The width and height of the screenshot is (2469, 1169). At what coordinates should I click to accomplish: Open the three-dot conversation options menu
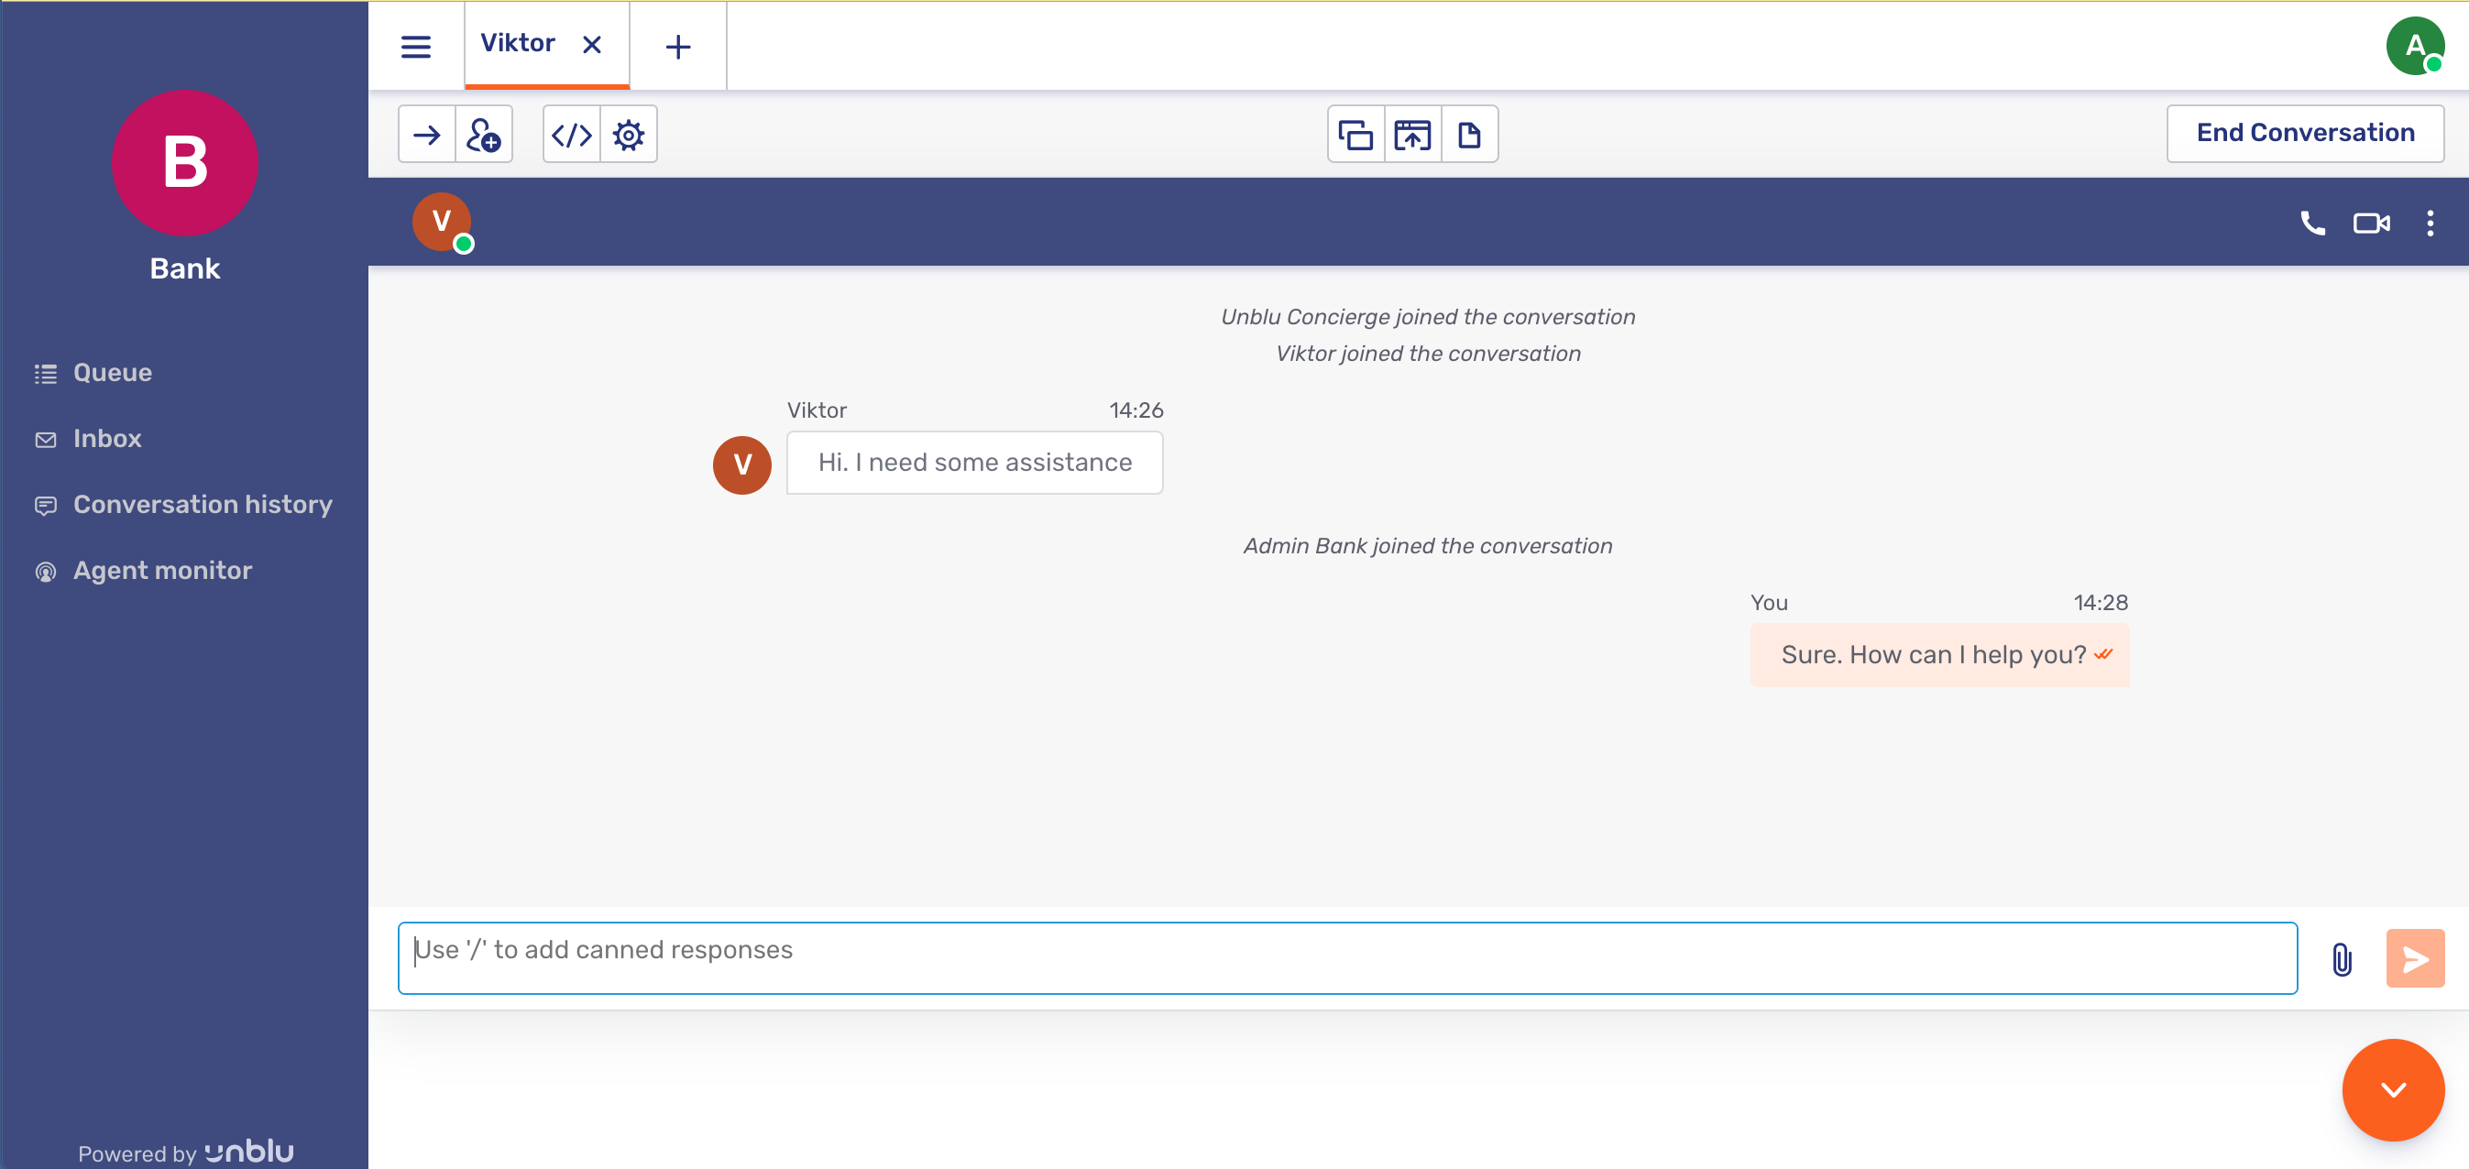2429,223
